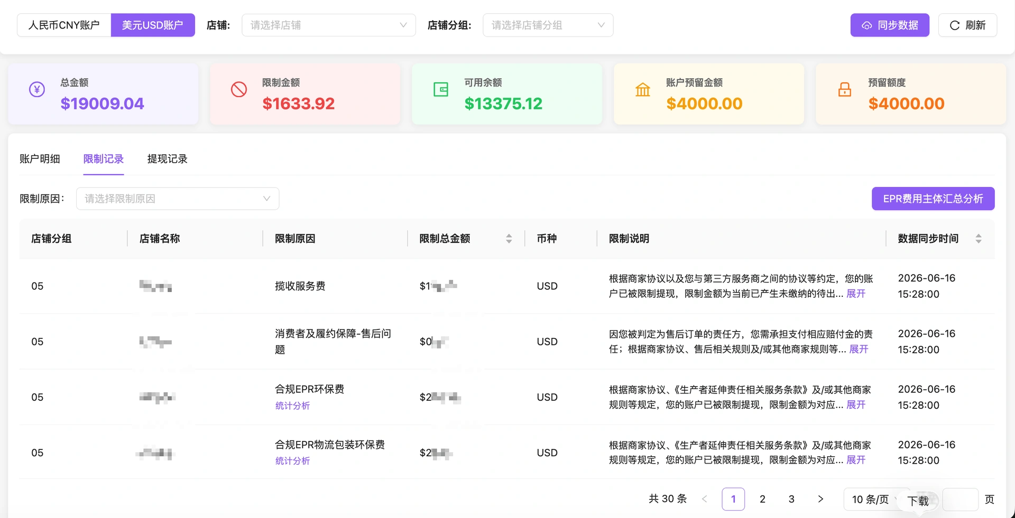Expand description in 合规EPR环保费 row
Viewport: 1015px width, 518px height.
(856, 404)
